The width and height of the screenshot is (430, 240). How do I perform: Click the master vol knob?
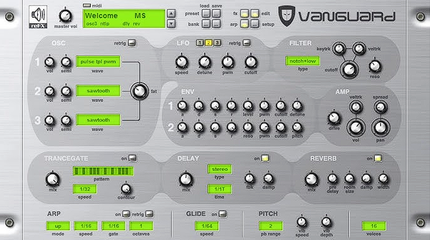click(x=65, y=16)
